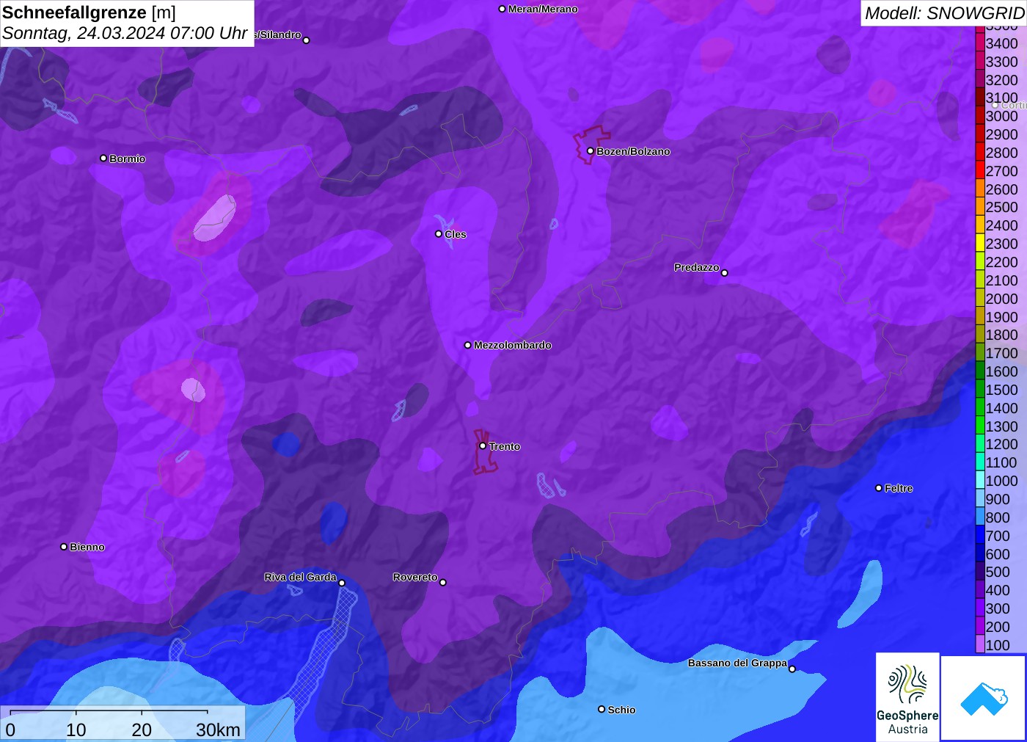Click the legend value '1800'
Viewport: 1027px width, 742px height.
pos(1001,335)
